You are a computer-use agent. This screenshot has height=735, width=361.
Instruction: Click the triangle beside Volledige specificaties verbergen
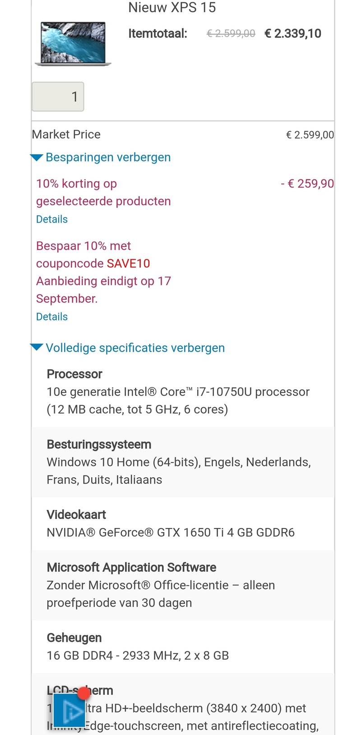(x=37, y=348)
